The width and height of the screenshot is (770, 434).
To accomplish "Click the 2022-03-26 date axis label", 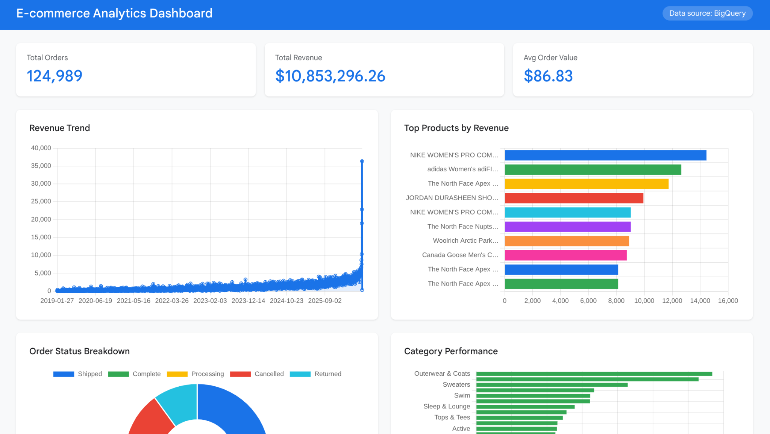I will pos(172,301).
